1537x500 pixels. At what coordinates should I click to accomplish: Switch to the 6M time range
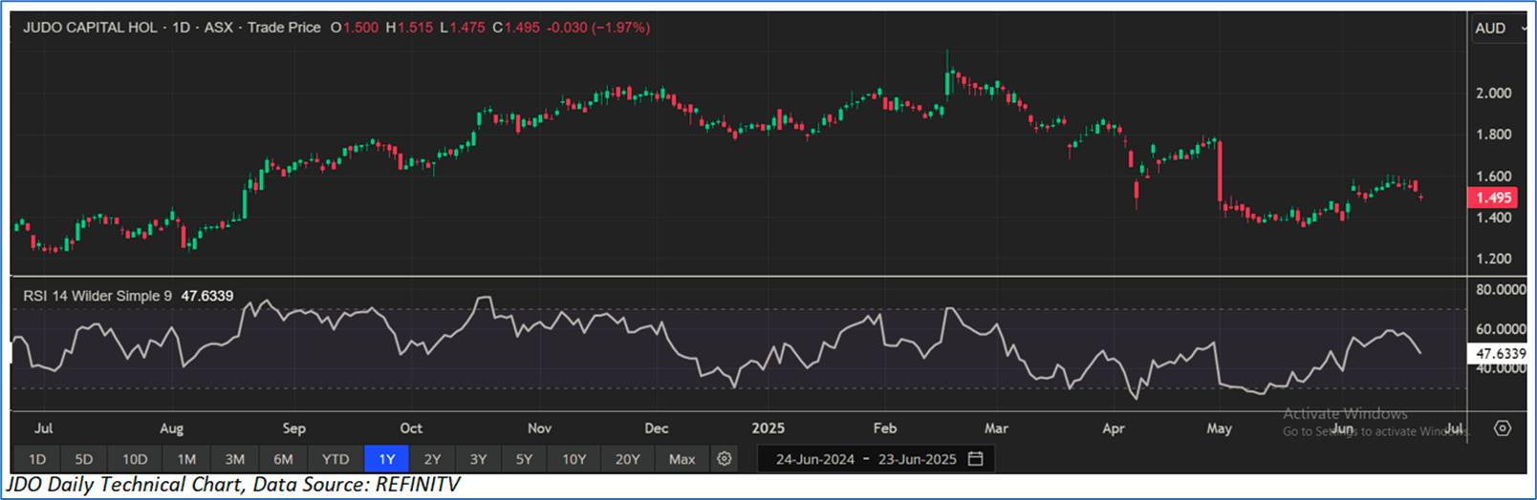tap(283, 459)
